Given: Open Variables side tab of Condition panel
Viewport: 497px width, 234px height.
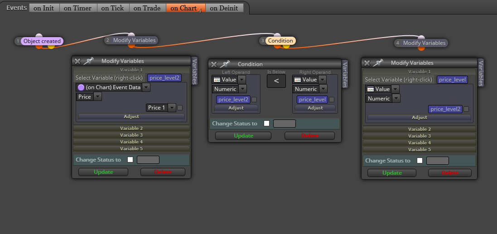Looking at the screenshot, I should point(345,73).
